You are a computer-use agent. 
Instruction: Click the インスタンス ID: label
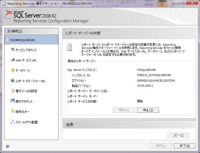pos(81,75)
